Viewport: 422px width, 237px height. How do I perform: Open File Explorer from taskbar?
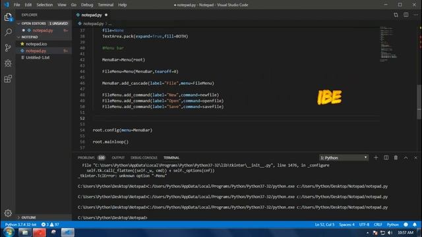pos(25,232)
